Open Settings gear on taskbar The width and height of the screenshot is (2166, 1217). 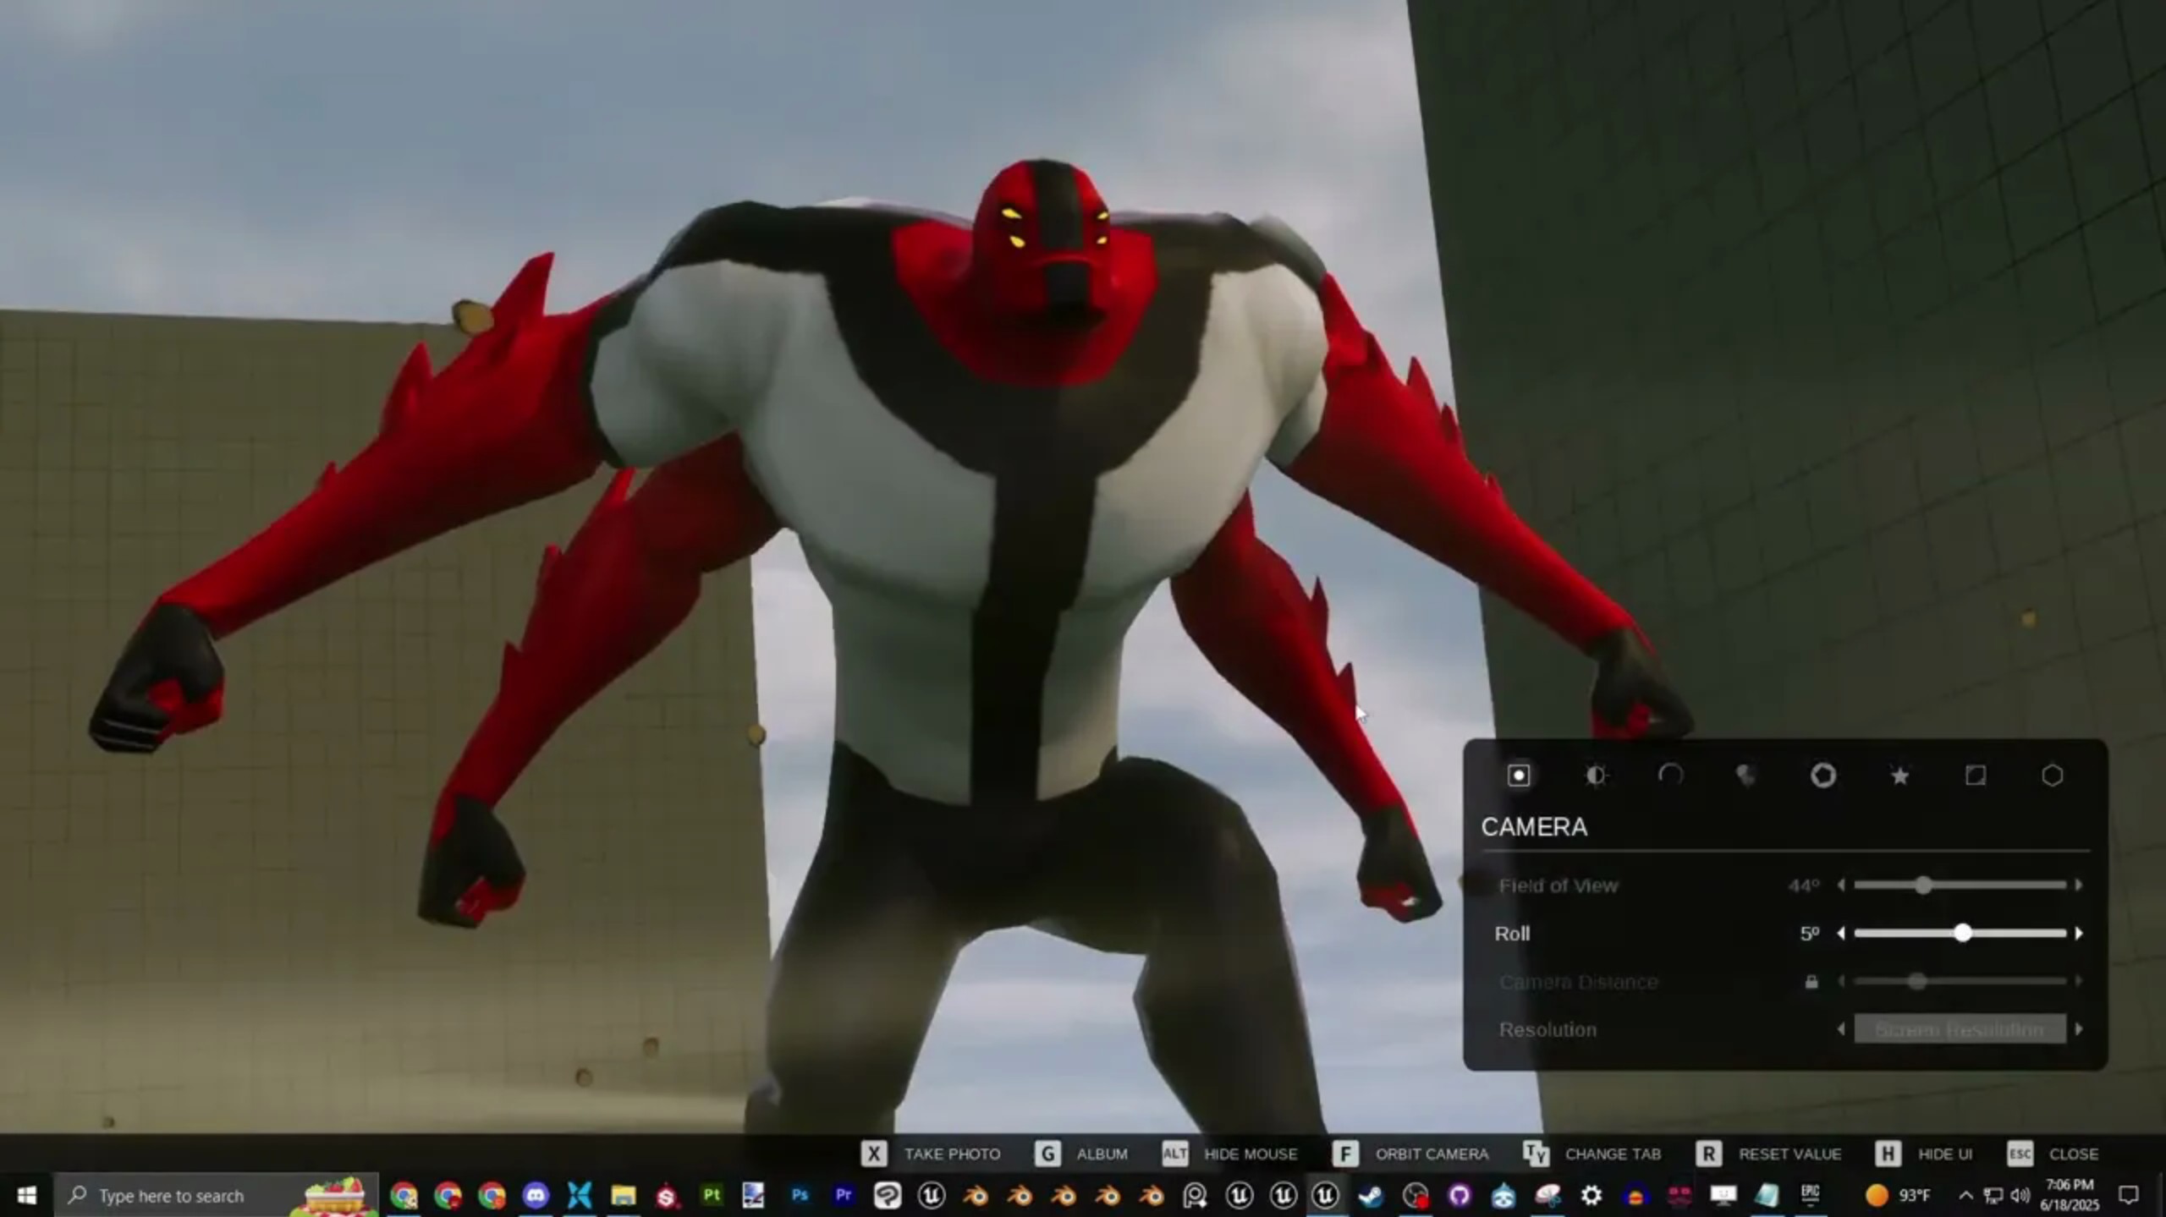[1592, 1196]
